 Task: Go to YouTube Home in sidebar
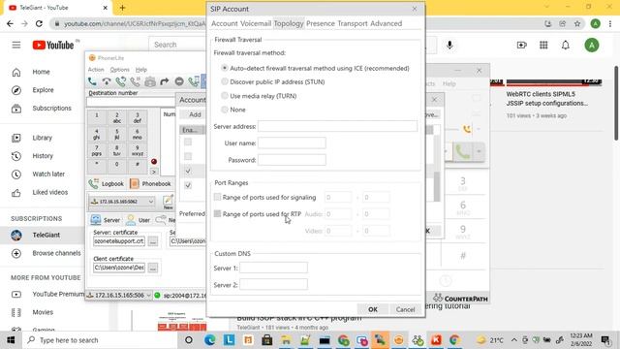[x=41, y=72]
